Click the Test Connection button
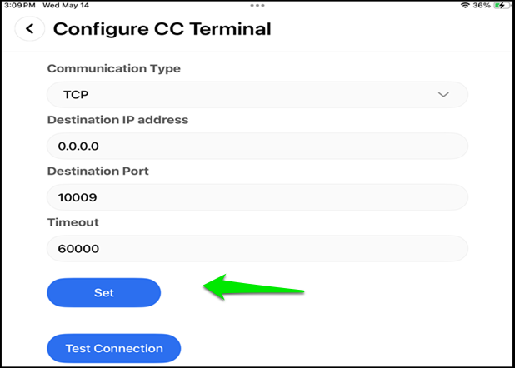The height and width of the screenshot is (368, 515). click(x=114, y=348)
